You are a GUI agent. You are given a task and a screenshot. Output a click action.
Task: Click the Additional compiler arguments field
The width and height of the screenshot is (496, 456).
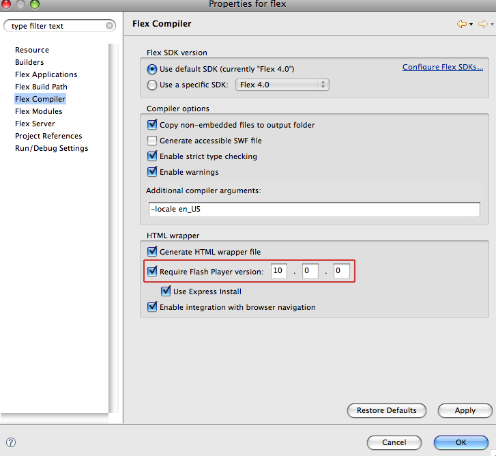(x=314, y=209)
